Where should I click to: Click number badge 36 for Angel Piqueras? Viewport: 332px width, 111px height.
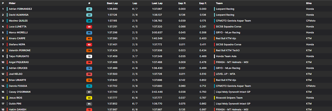[x=89, y=62]
